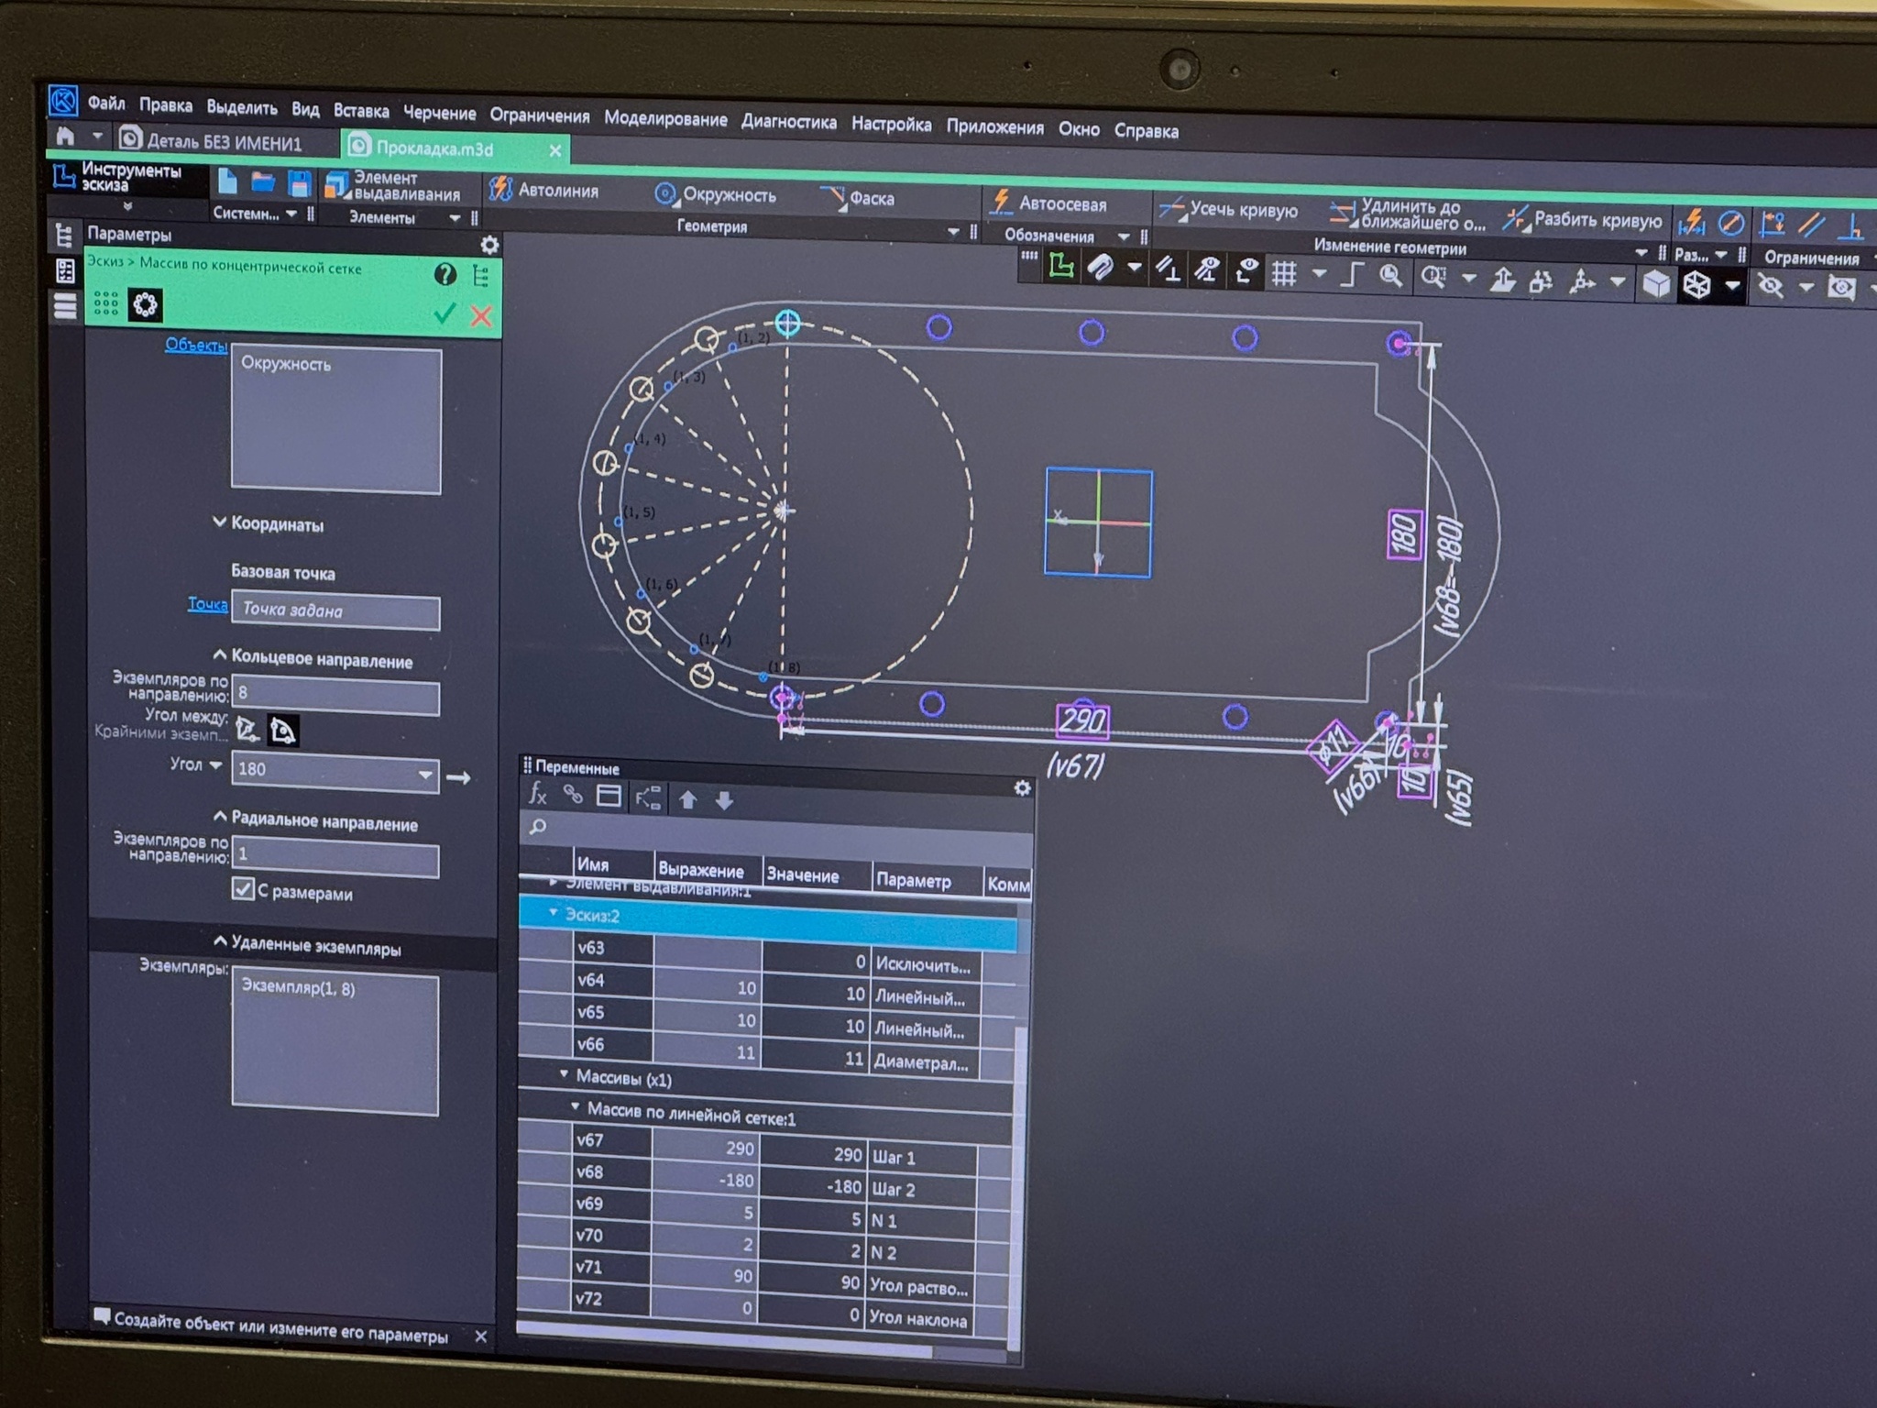Open the Угол value dropdown
Viewport: 1877px width, 1408px height.
425,774
